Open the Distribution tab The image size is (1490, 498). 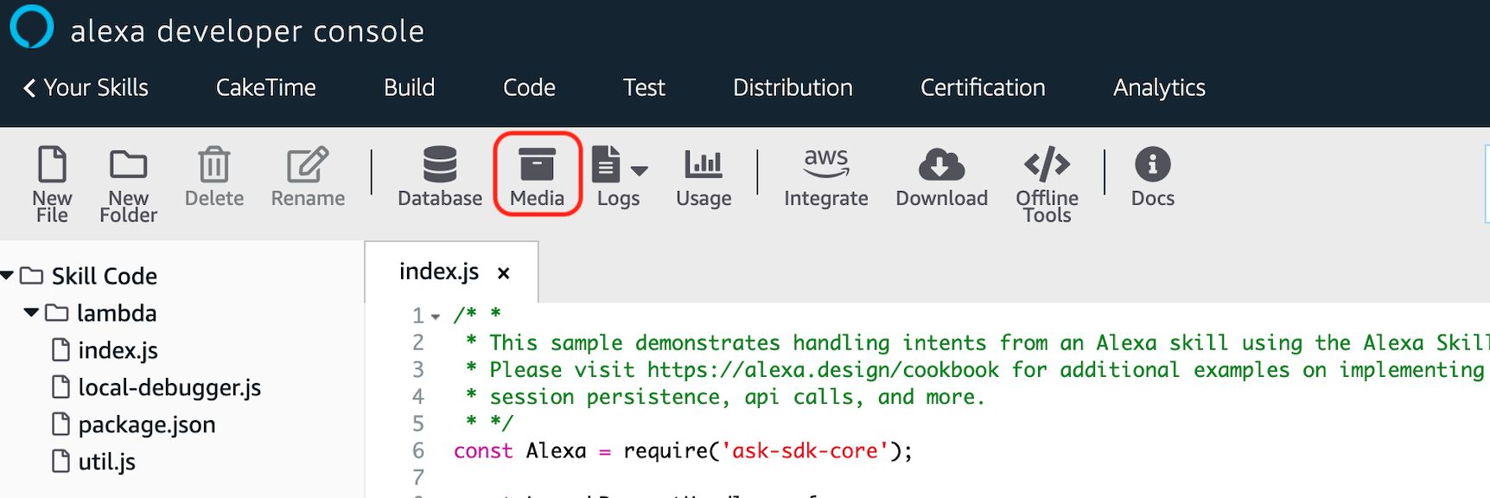click(x=793, y=87)
